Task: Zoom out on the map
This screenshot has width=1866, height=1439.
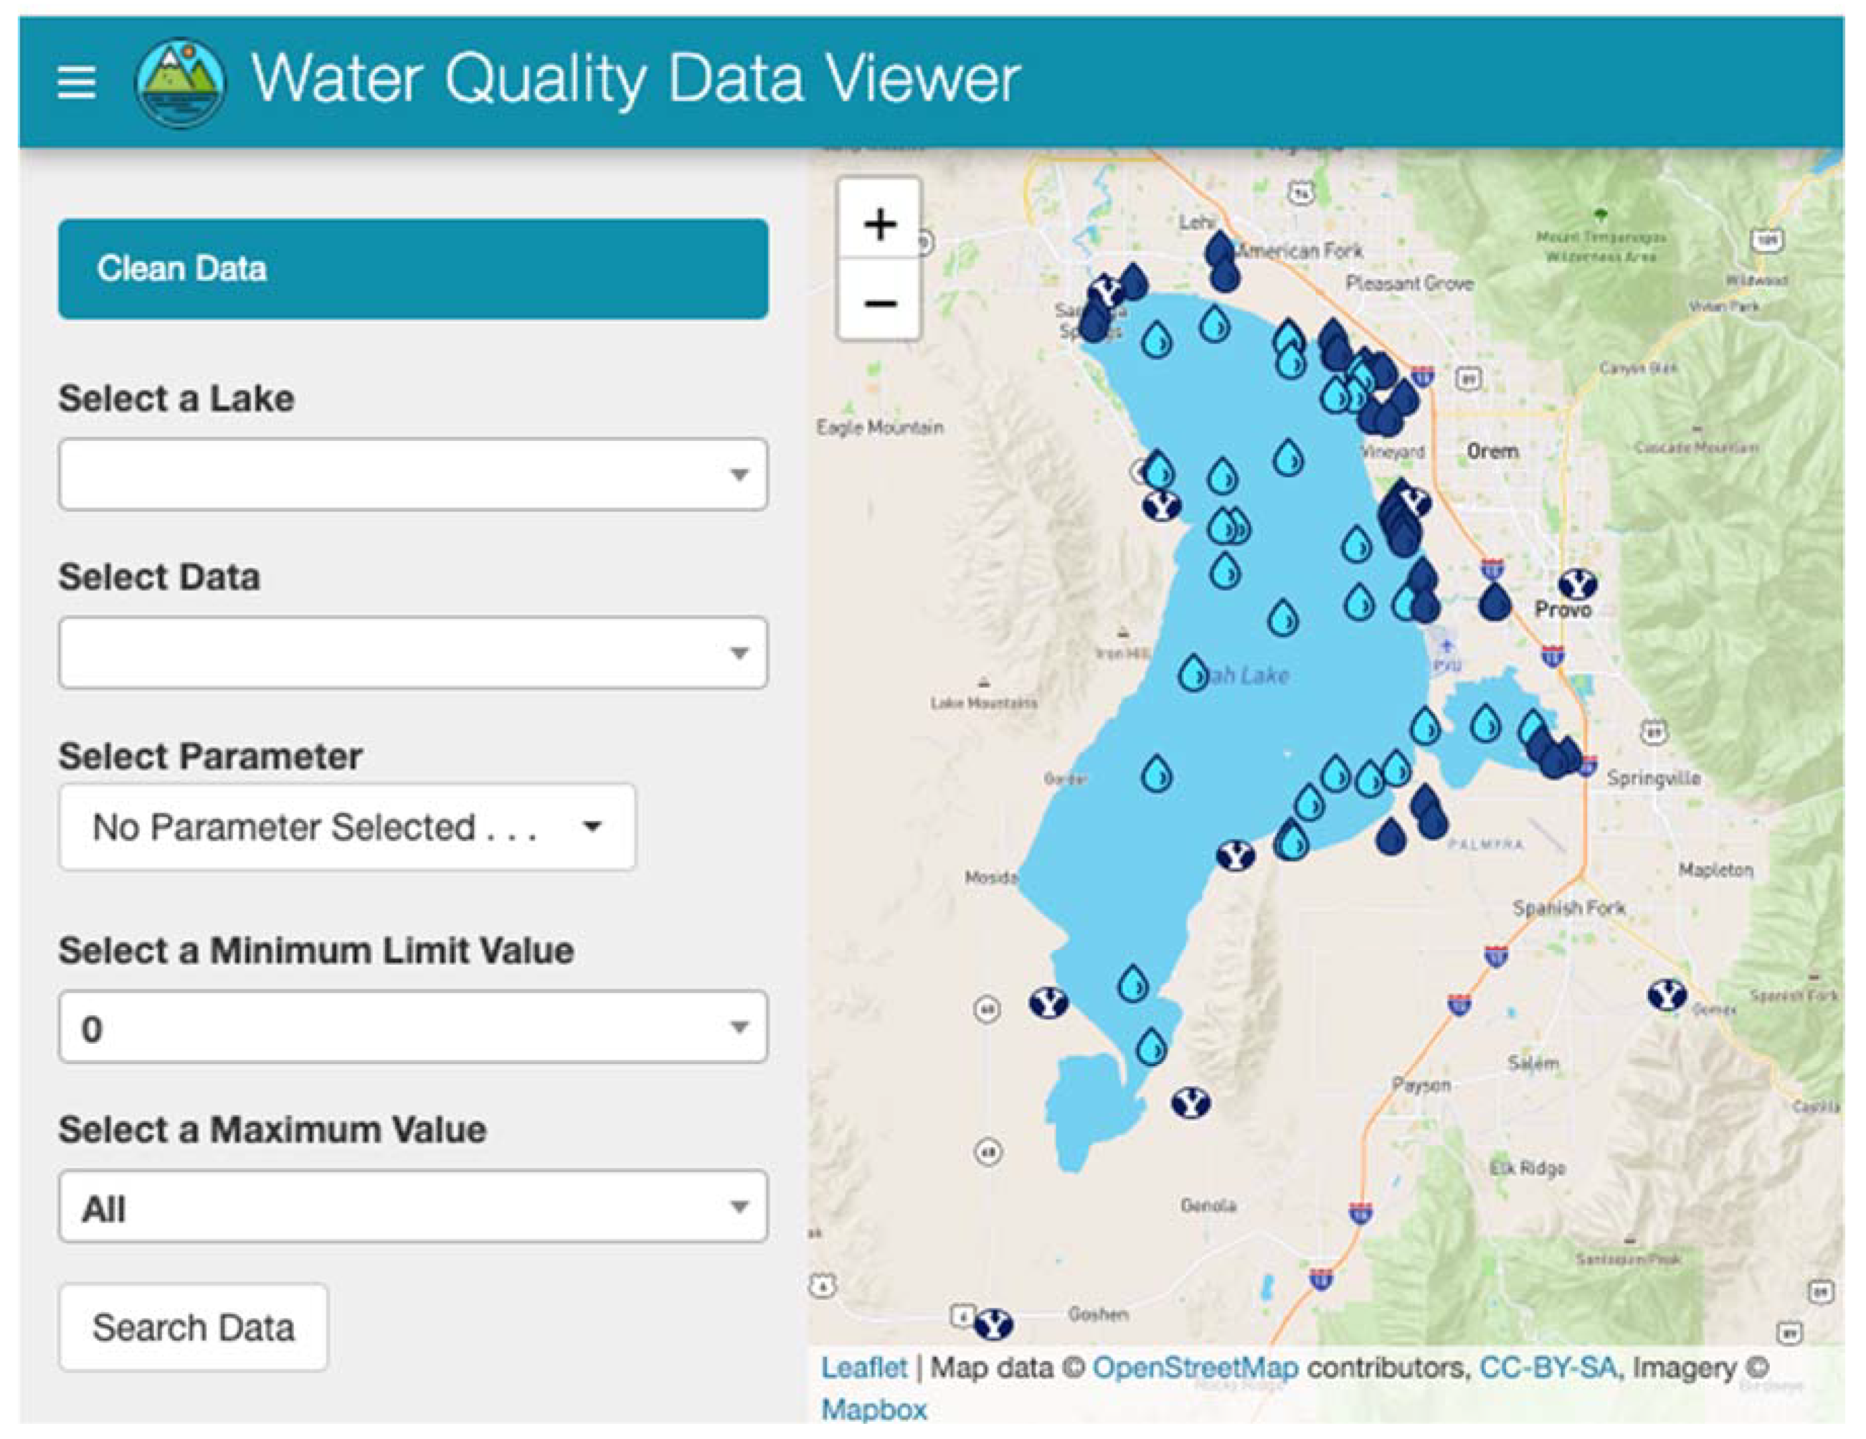Action: pos(879,303)
